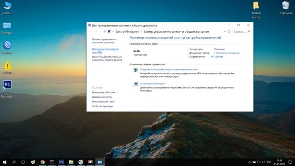
Task: Launch Google Chrome from the taskbar
Action: (x=42, y=162)
